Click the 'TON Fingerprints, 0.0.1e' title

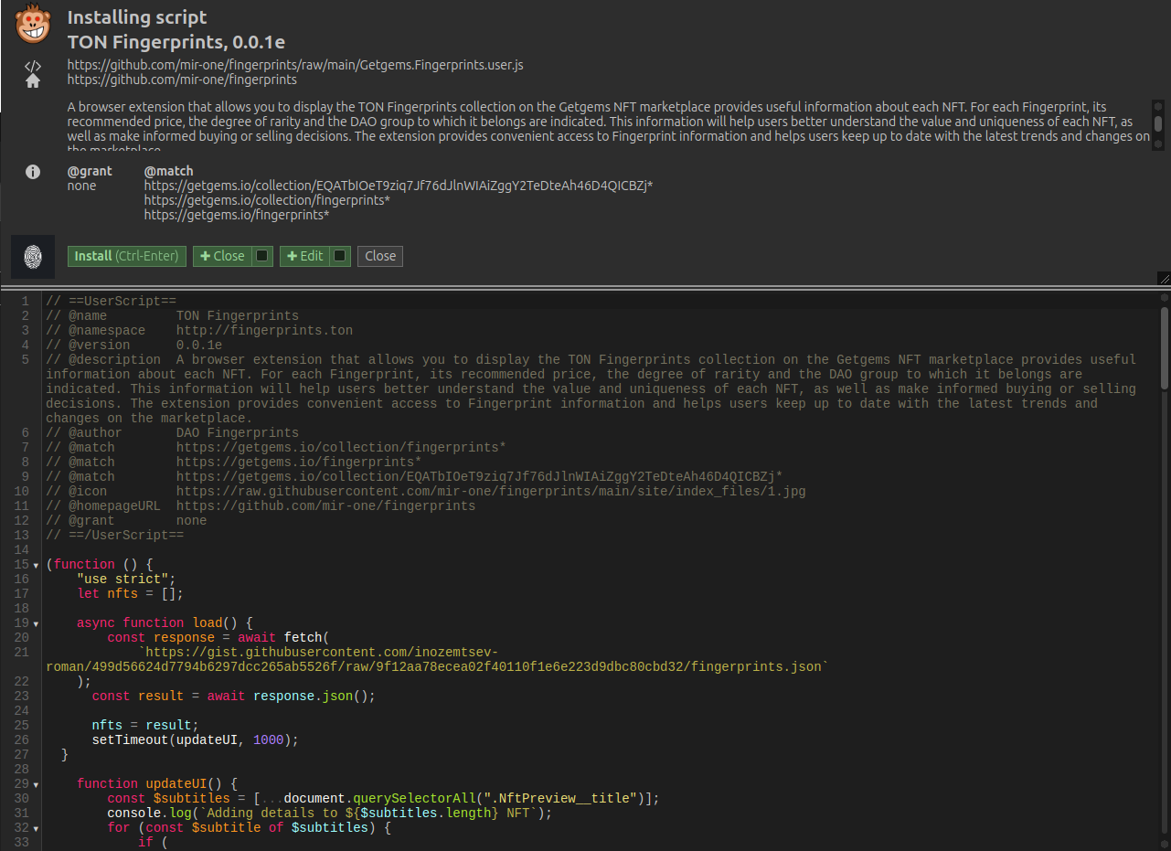[177, 42]
